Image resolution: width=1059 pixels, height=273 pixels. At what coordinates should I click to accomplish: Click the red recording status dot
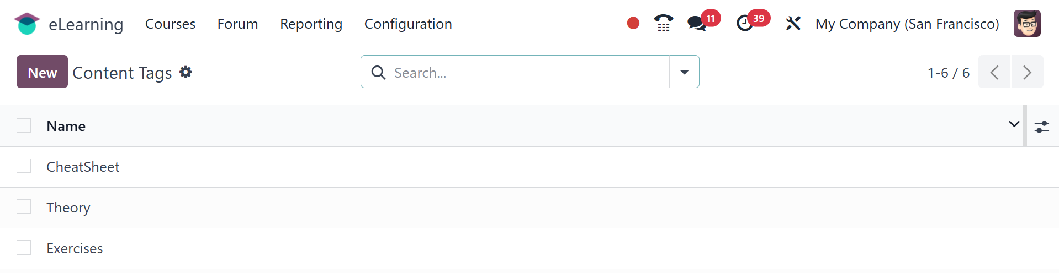pyautogui.click(x=633, y=23)
